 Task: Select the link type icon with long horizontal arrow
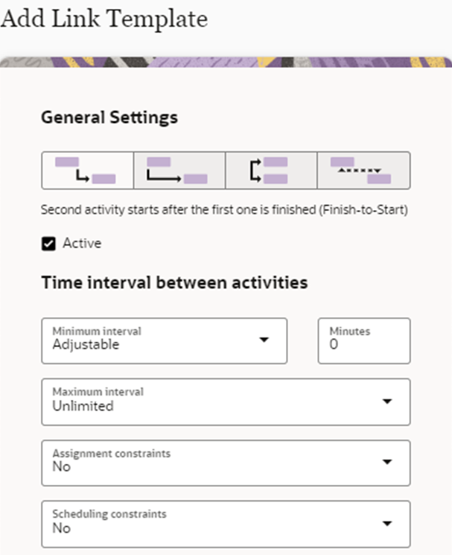coord(179,171)
